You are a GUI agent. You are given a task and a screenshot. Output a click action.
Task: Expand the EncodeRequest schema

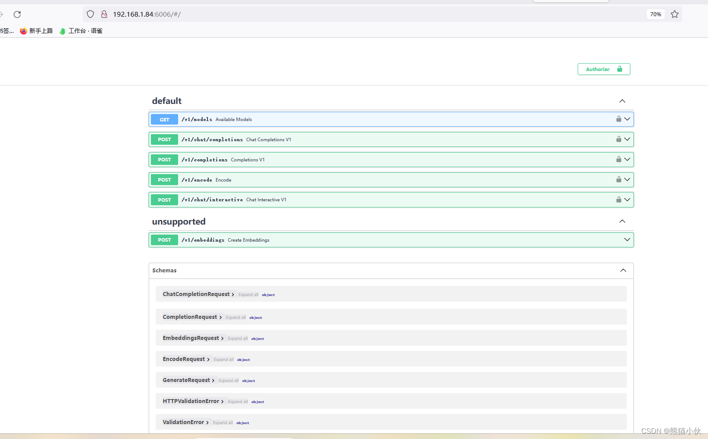click(x=186, y=359)
